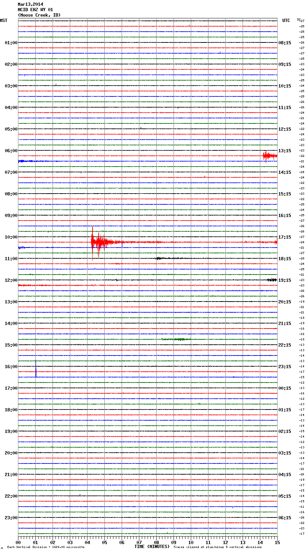Select the 14:00 MST row label
Viewport: 306px width, 552px height.
pyautogui.click(x=11, y=323)
